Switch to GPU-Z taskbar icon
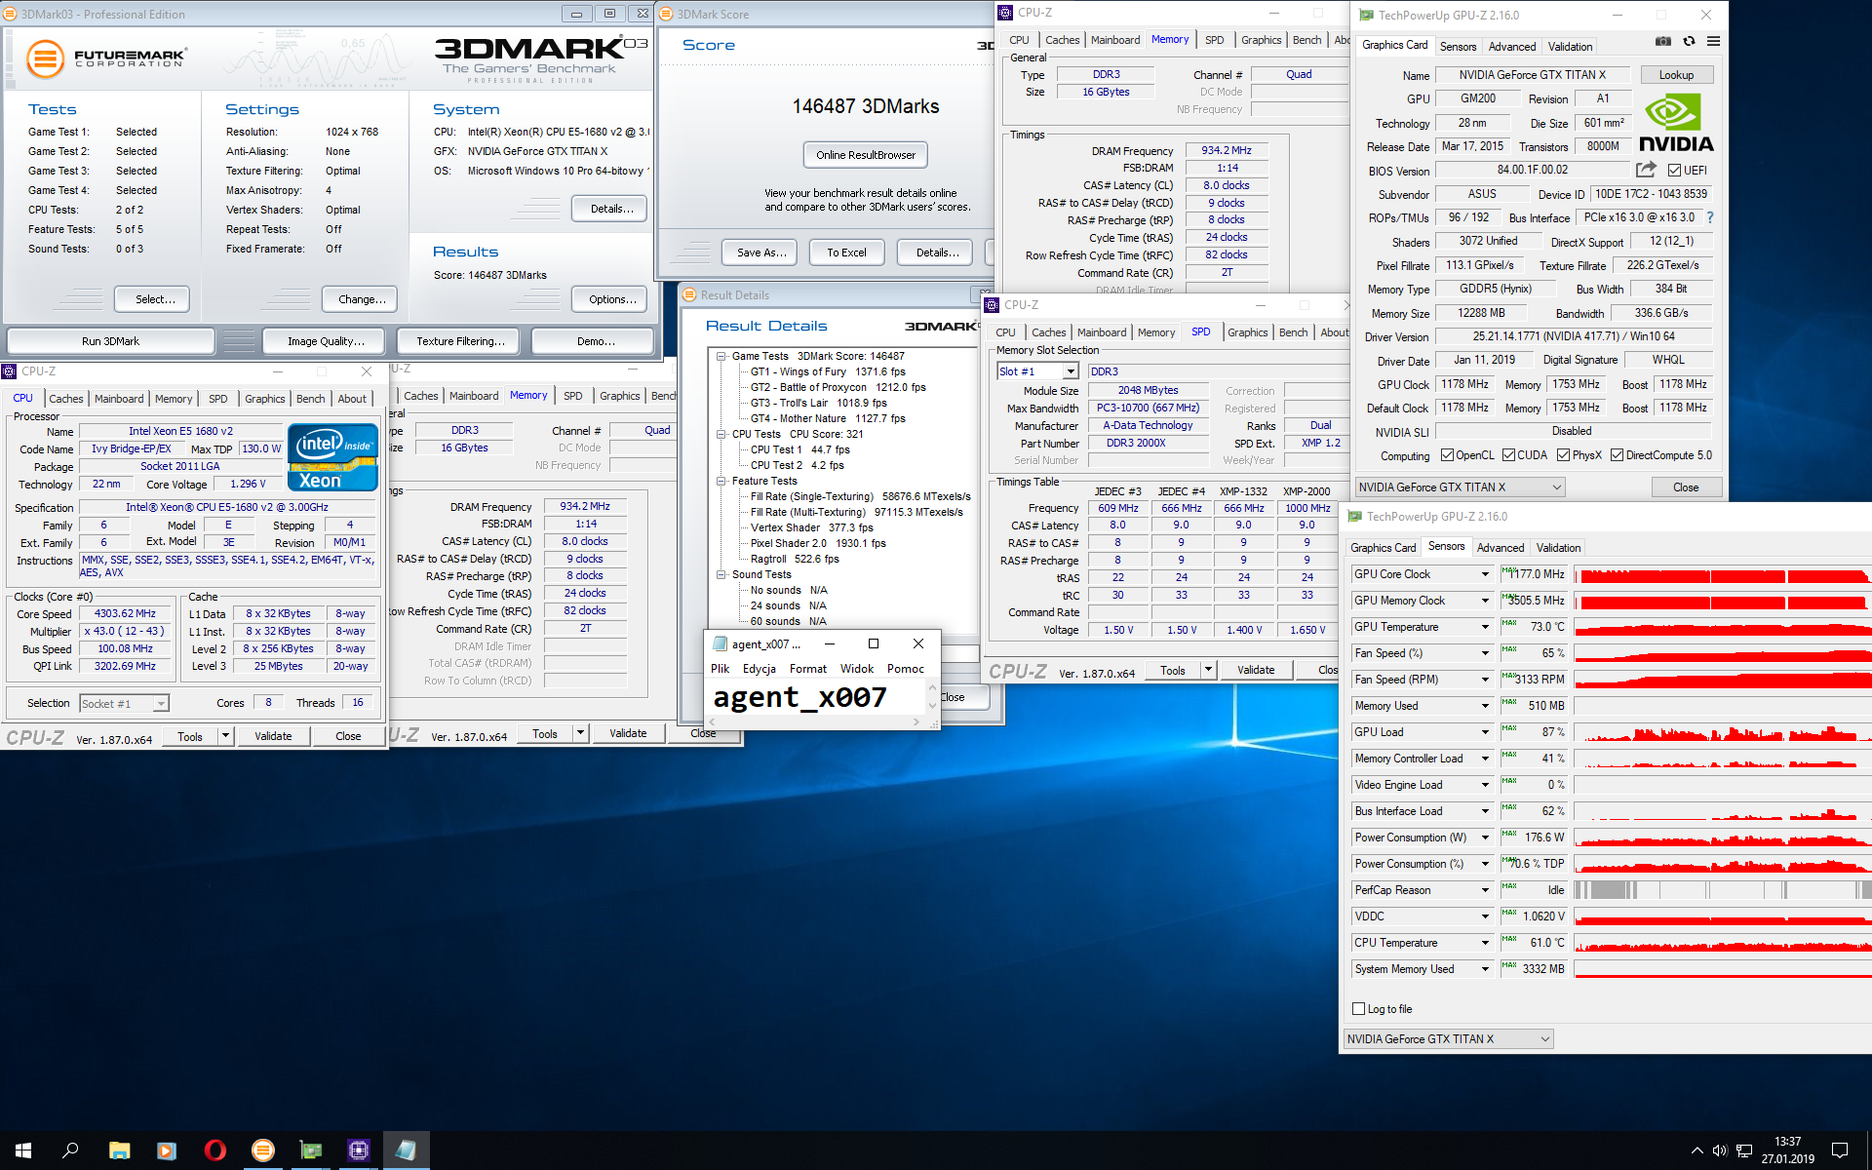 click(x=310, y=1150)
